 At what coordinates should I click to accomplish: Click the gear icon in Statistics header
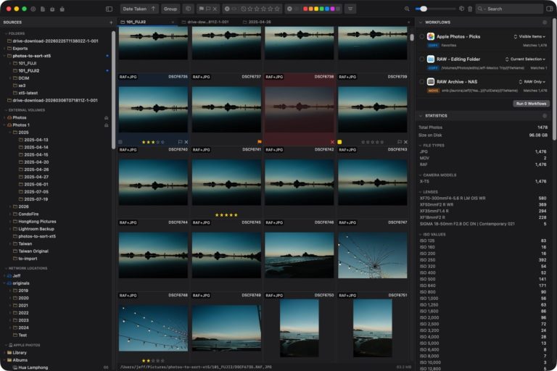[x=545, y=116]
